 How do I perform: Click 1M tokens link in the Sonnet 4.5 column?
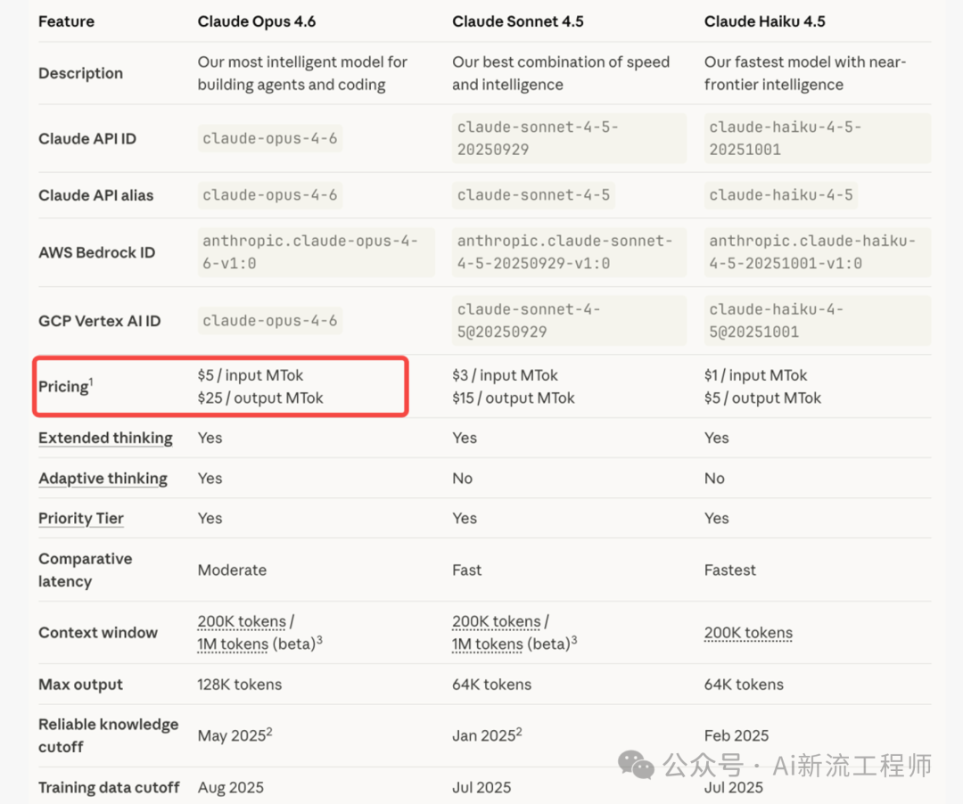pyautogui.click(x=487, y=644)
